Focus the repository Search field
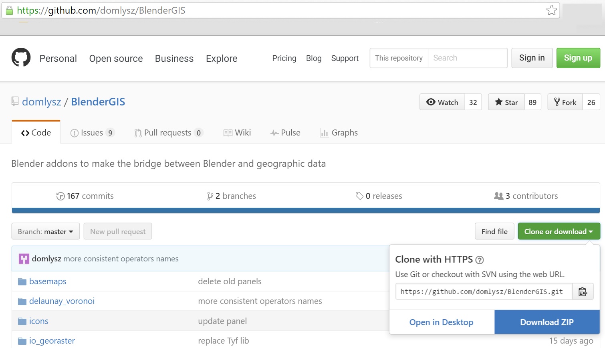 pos(467,58)
